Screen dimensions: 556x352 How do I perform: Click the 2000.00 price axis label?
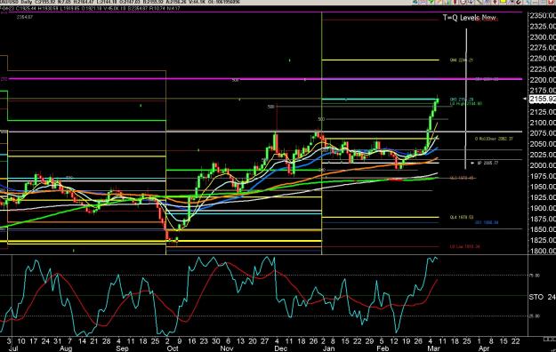pos(543,165)
